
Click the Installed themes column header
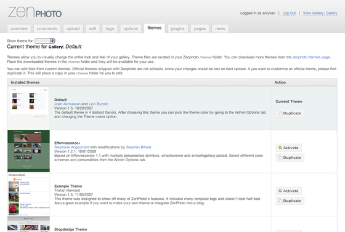coord(25,82)
